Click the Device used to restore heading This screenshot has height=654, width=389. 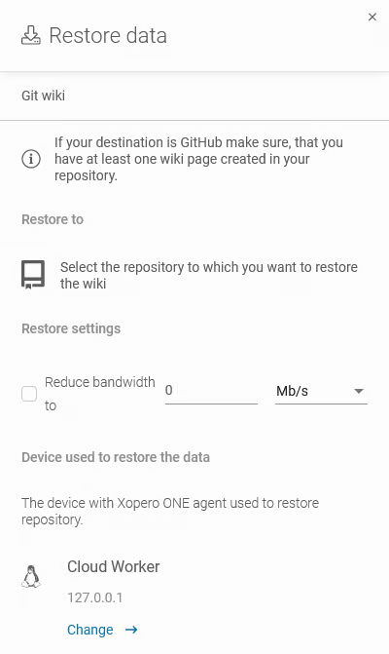coord(116,457)
